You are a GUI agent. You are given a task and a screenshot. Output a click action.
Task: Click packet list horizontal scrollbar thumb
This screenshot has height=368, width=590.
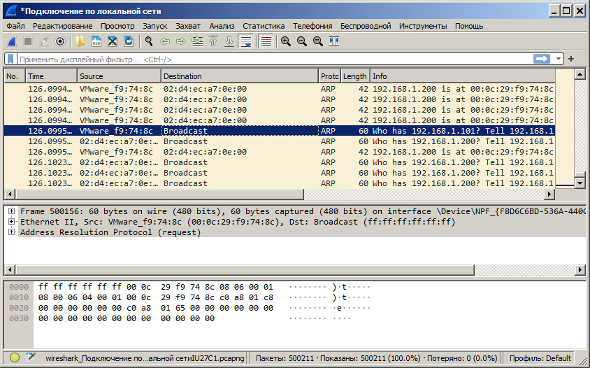159,194
